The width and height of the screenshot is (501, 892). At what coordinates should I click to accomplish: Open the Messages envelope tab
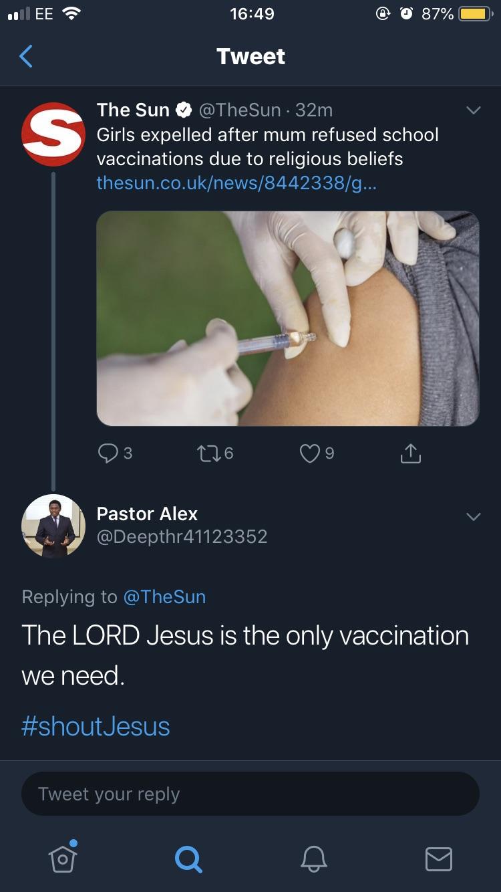pyautogui.click(x=438, y=859)
